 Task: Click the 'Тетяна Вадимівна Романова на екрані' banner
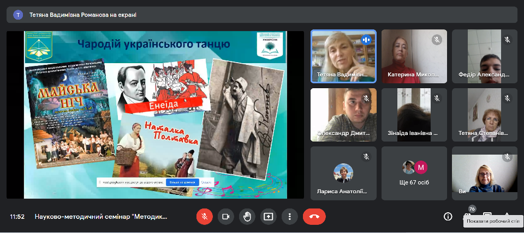(83, 15)
